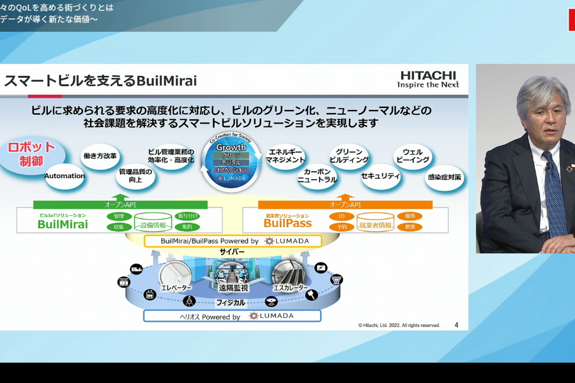Select the エネルギーマネジメント bubble

286,156
